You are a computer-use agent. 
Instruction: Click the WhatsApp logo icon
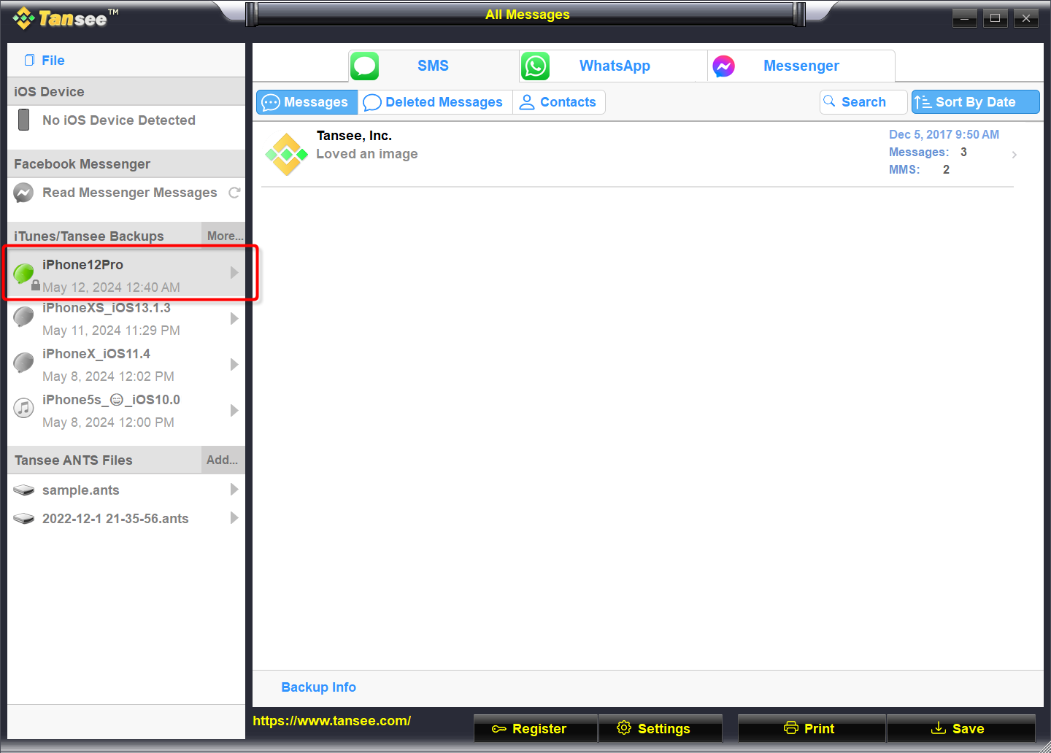[x=535, y=66]
